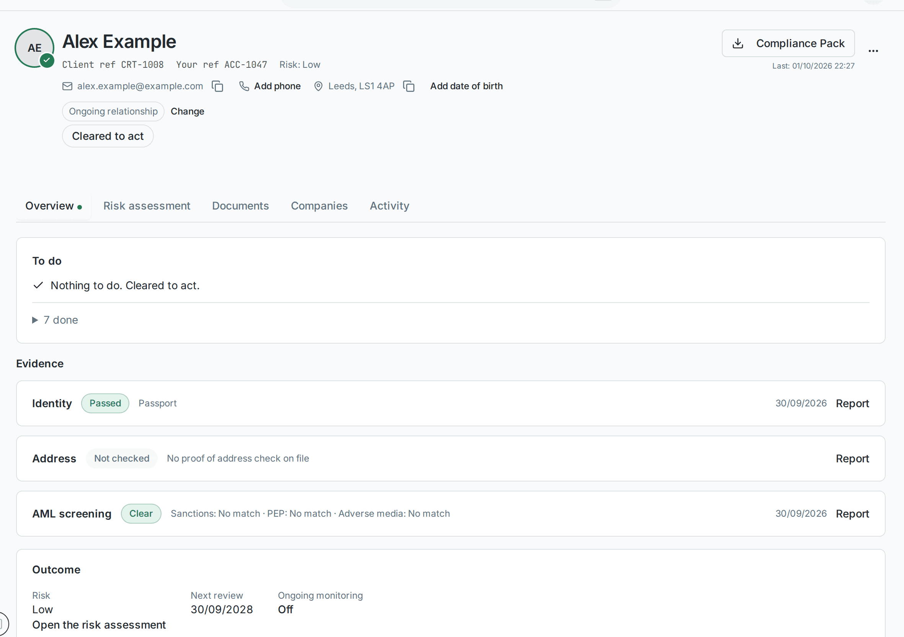
Task: Change the ongoing relationship type
Action: (188, 111)
